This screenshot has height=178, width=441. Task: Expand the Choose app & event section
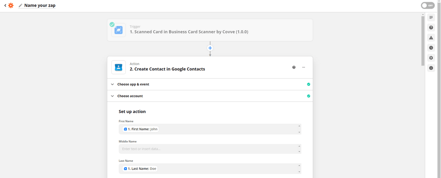pos(133,84)
